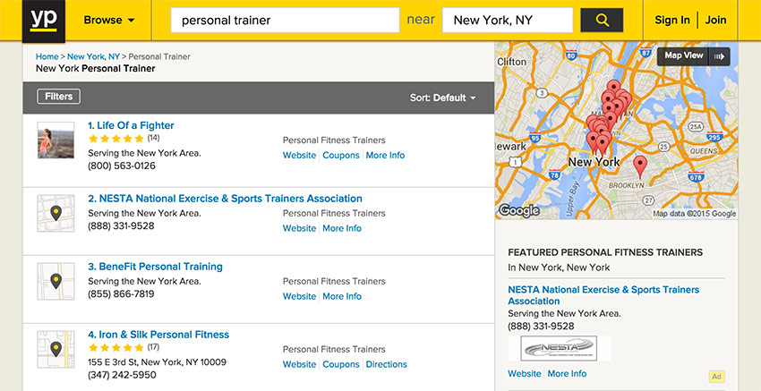Click Sign In

(672, 21)
